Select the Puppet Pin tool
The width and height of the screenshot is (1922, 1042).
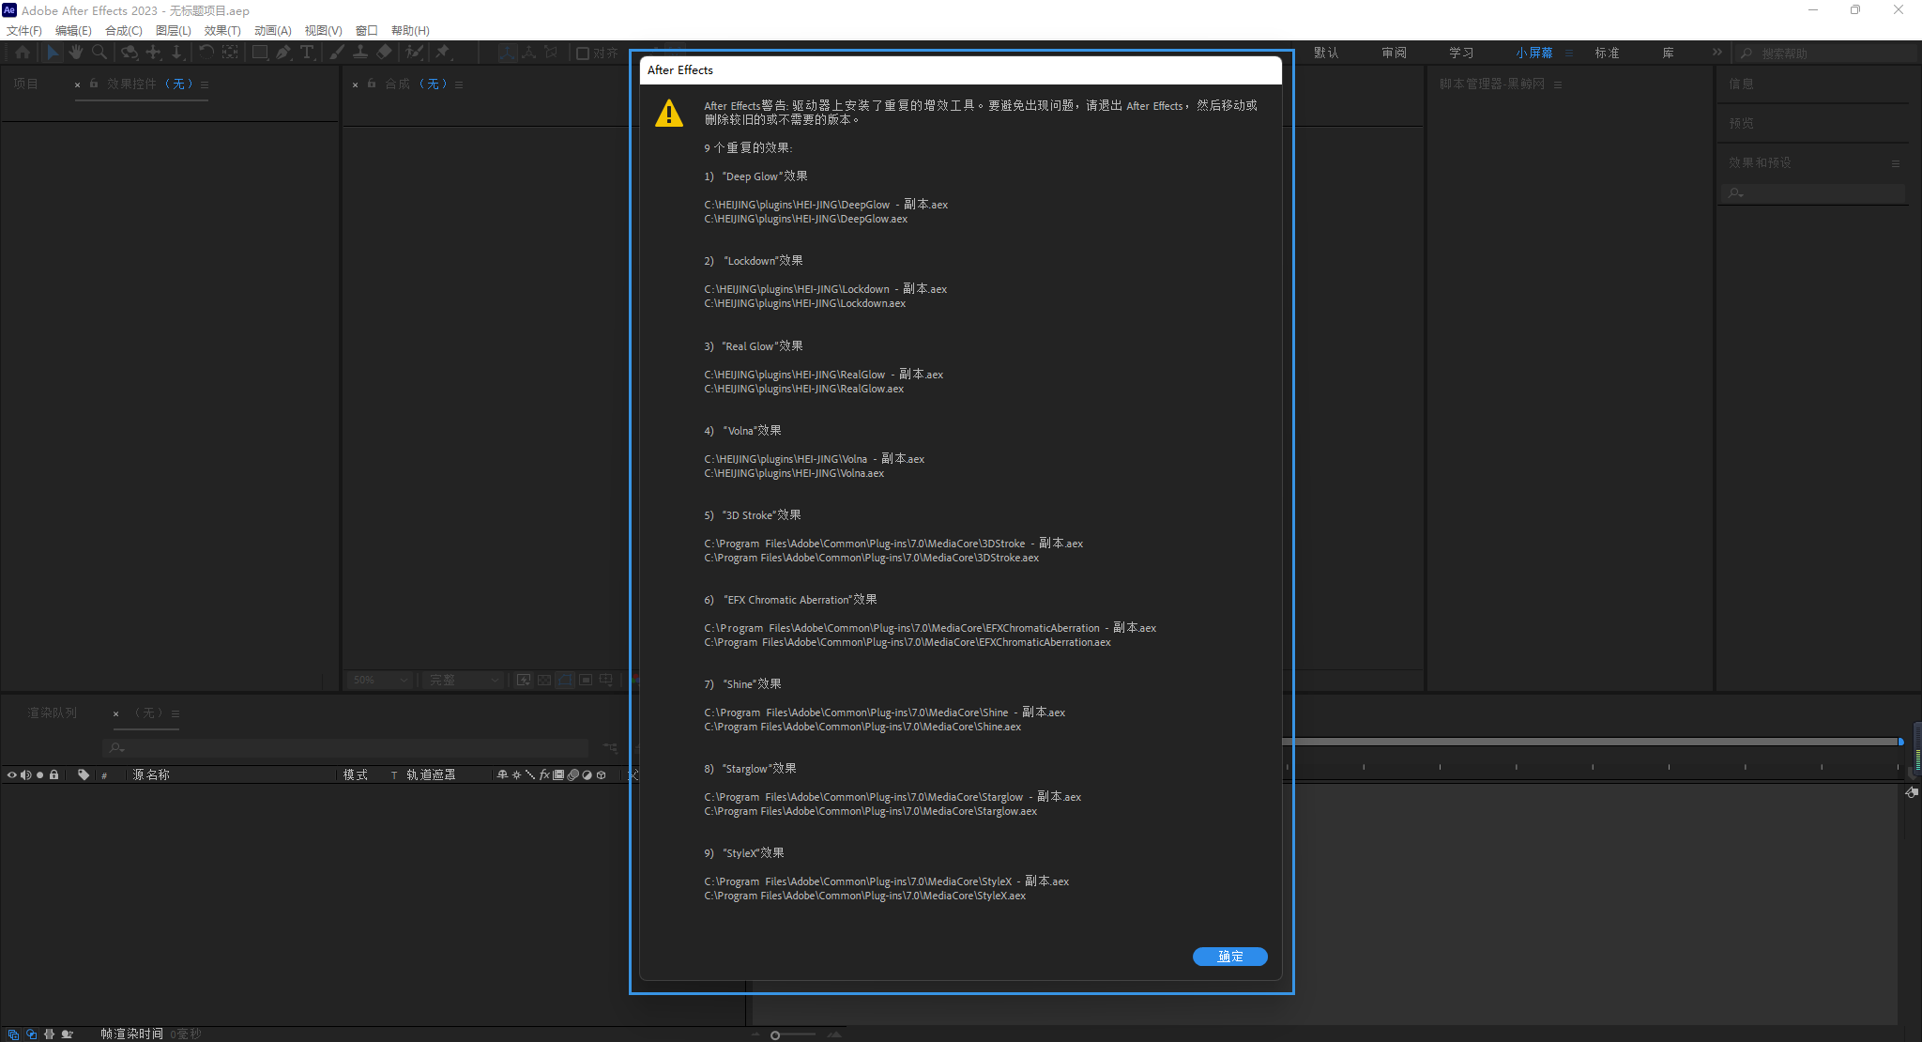coord(443,53)
